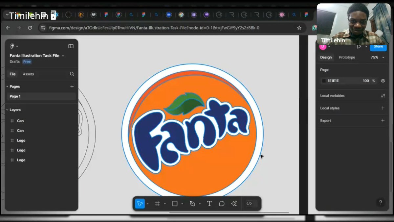394x222 pixels.
Task: Search the file with the magnifier icon
Action: pos(72,74)
